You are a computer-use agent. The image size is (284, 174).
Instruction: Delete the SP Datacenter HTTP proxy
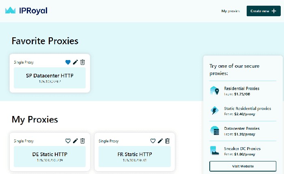point(82,62)
